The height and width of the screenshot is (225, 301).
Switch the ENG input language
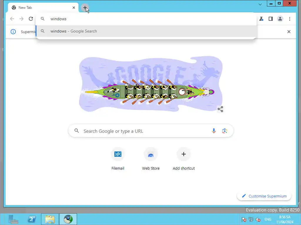pyautogui.click(x=268, y=219)
